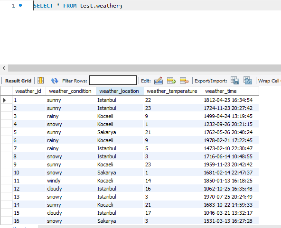281x228 pixels.
Task: Select temperature cell '16' in row 12
Action: coord(173,189)
